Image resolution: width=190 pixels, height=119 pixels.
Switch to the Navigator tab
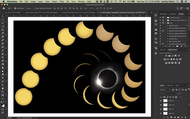(173, 14)
